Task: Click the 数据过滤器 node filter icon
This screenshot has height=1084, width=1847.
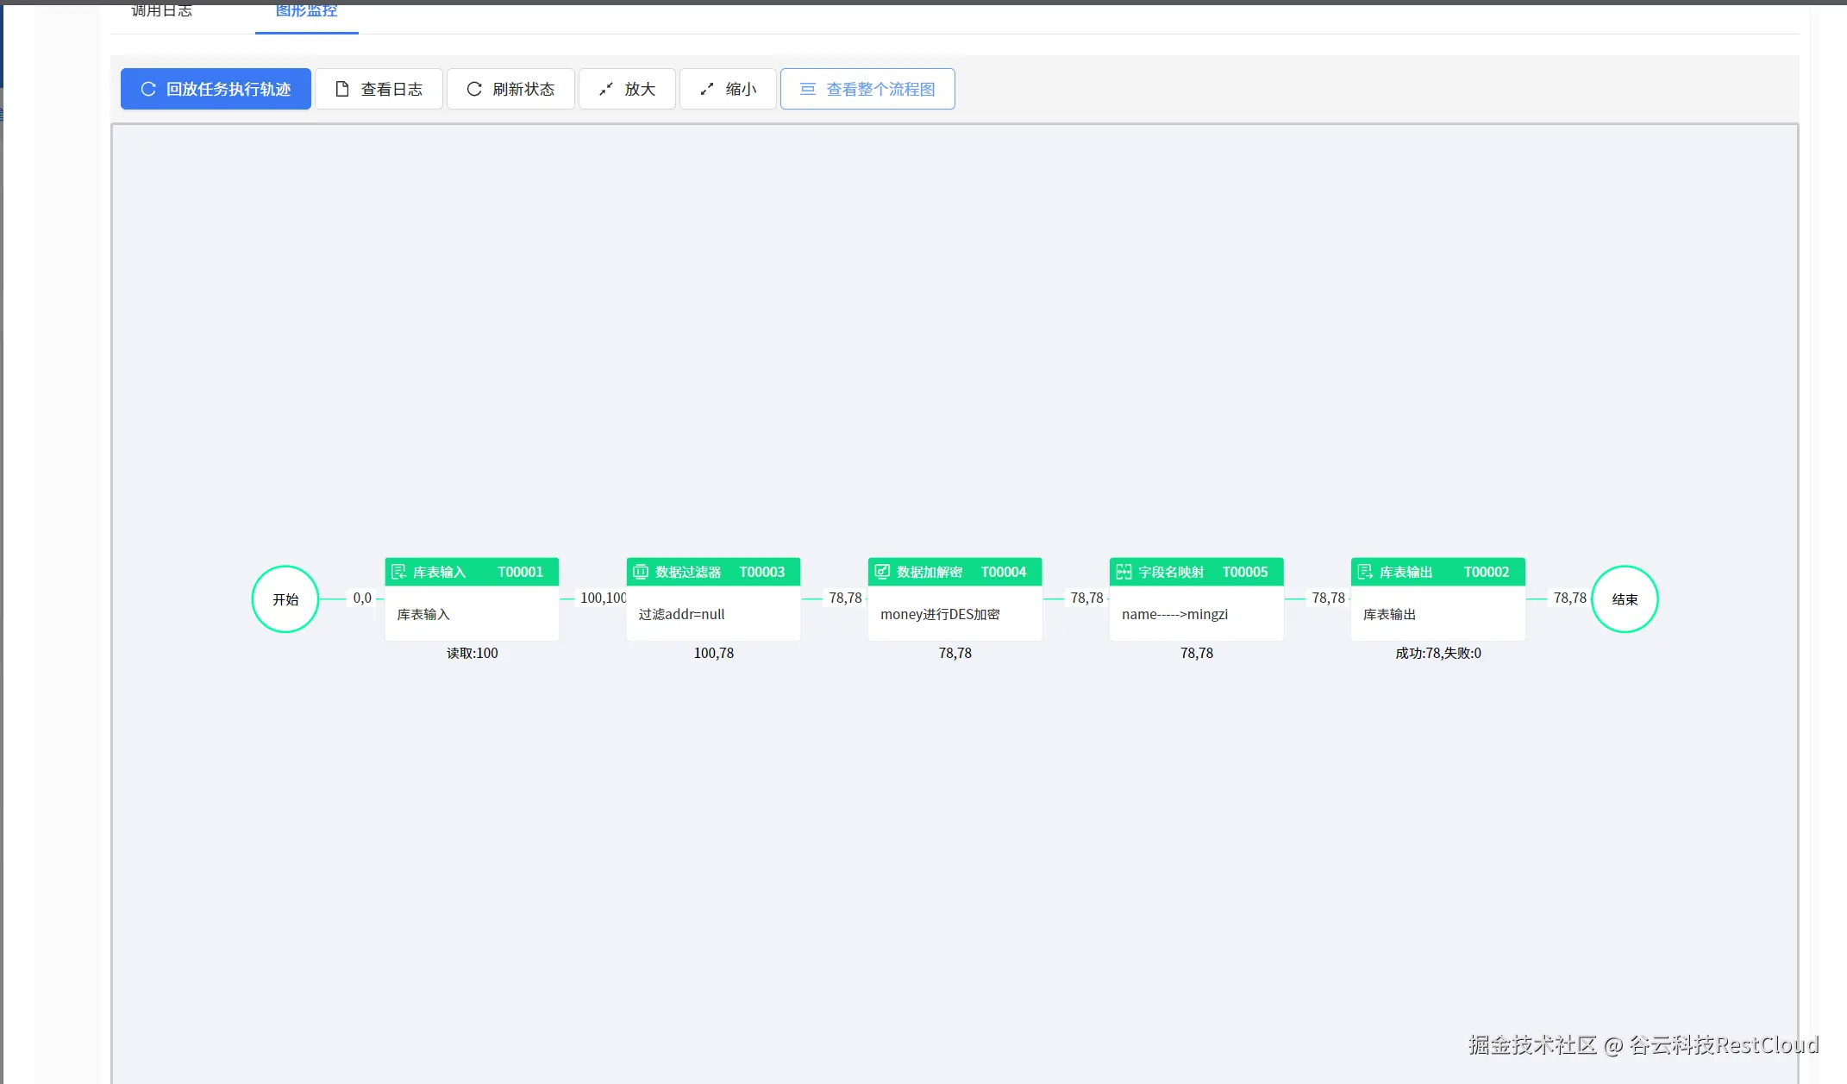Action: (x=641, y=572)
